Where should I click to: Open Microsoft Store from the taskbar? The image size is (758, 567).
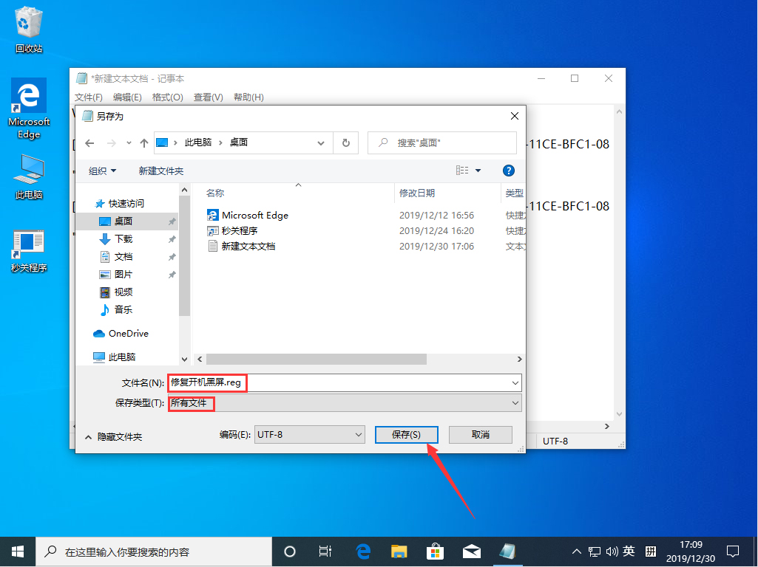click(435, 551)
